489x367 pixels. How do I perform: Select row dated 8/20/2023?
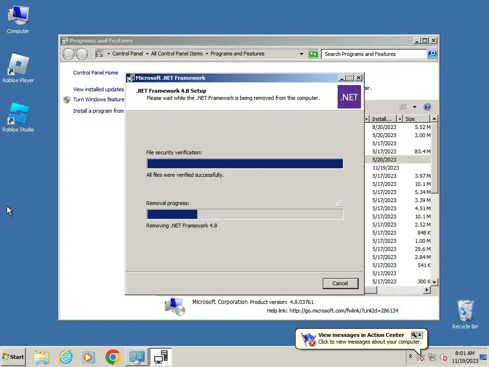click(398, 127)
